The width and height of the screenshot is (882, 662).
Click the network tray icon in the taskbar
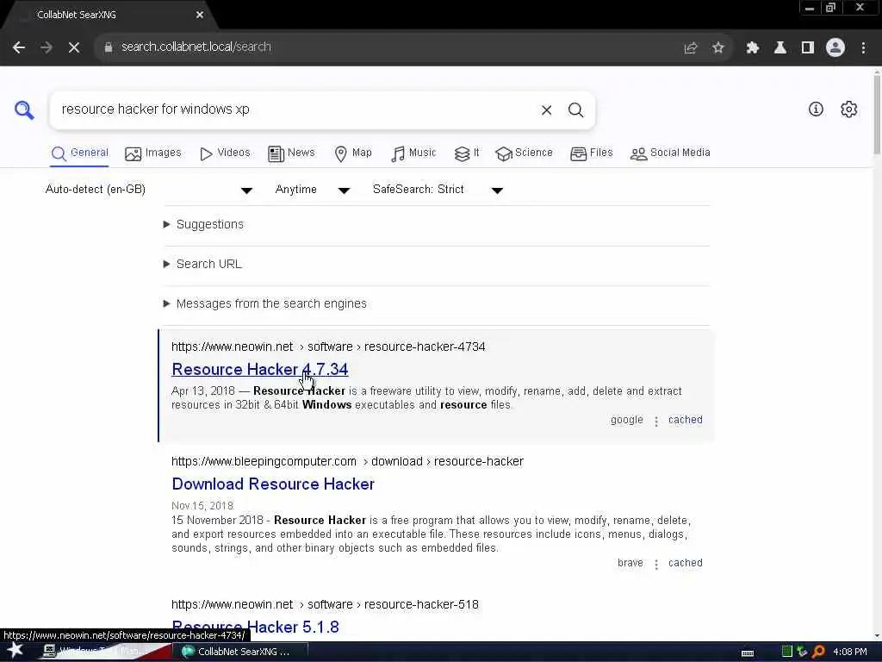point(802,652)
